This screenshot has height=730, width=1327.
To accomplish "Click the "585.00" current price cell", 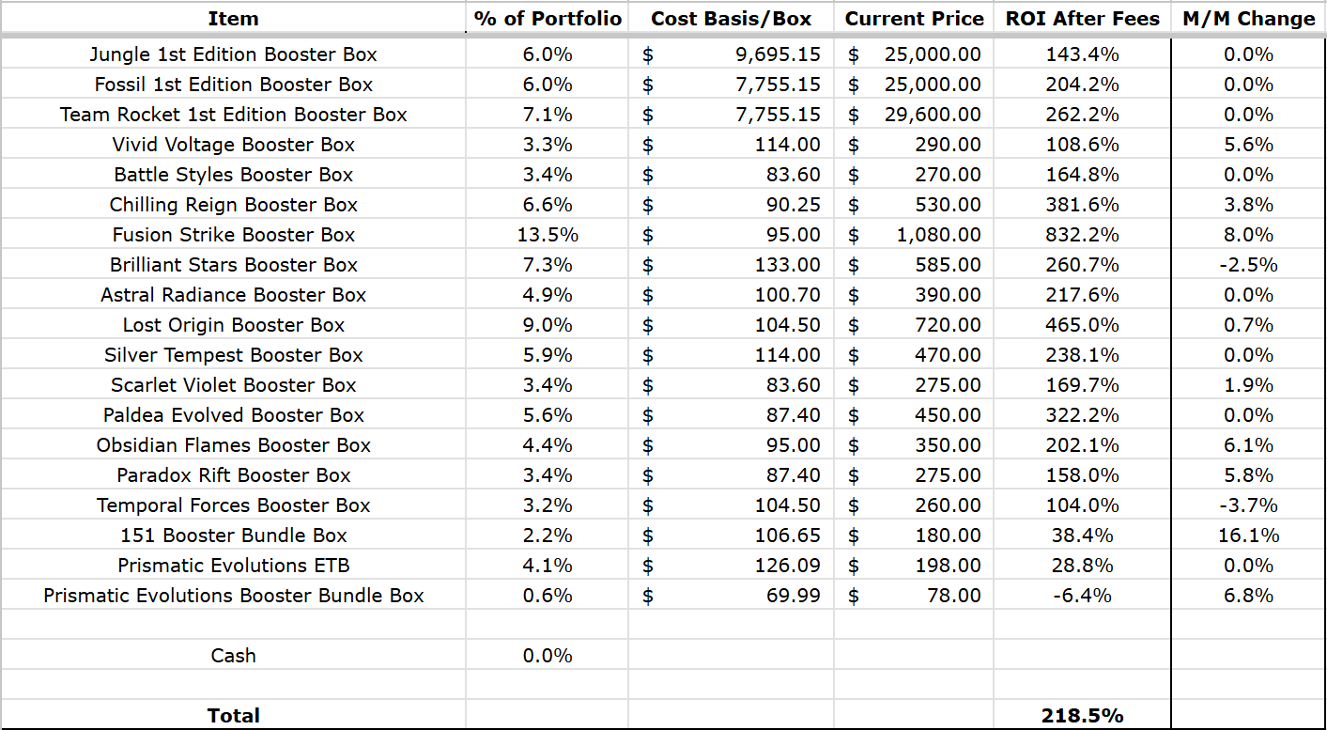I will point(948,265).
